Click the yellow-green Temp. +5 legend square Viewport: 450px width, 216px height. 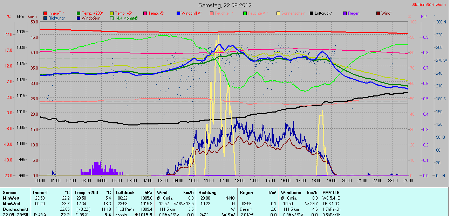pos(112,13)
